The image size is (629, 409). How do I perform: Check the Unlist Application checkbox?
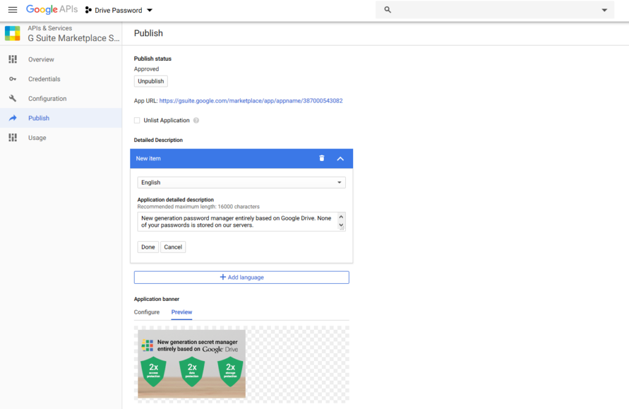[x=137, y=120]
